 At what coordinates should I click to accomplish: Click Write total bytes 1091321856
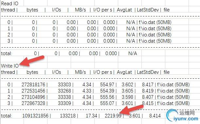tap(35, 116)
